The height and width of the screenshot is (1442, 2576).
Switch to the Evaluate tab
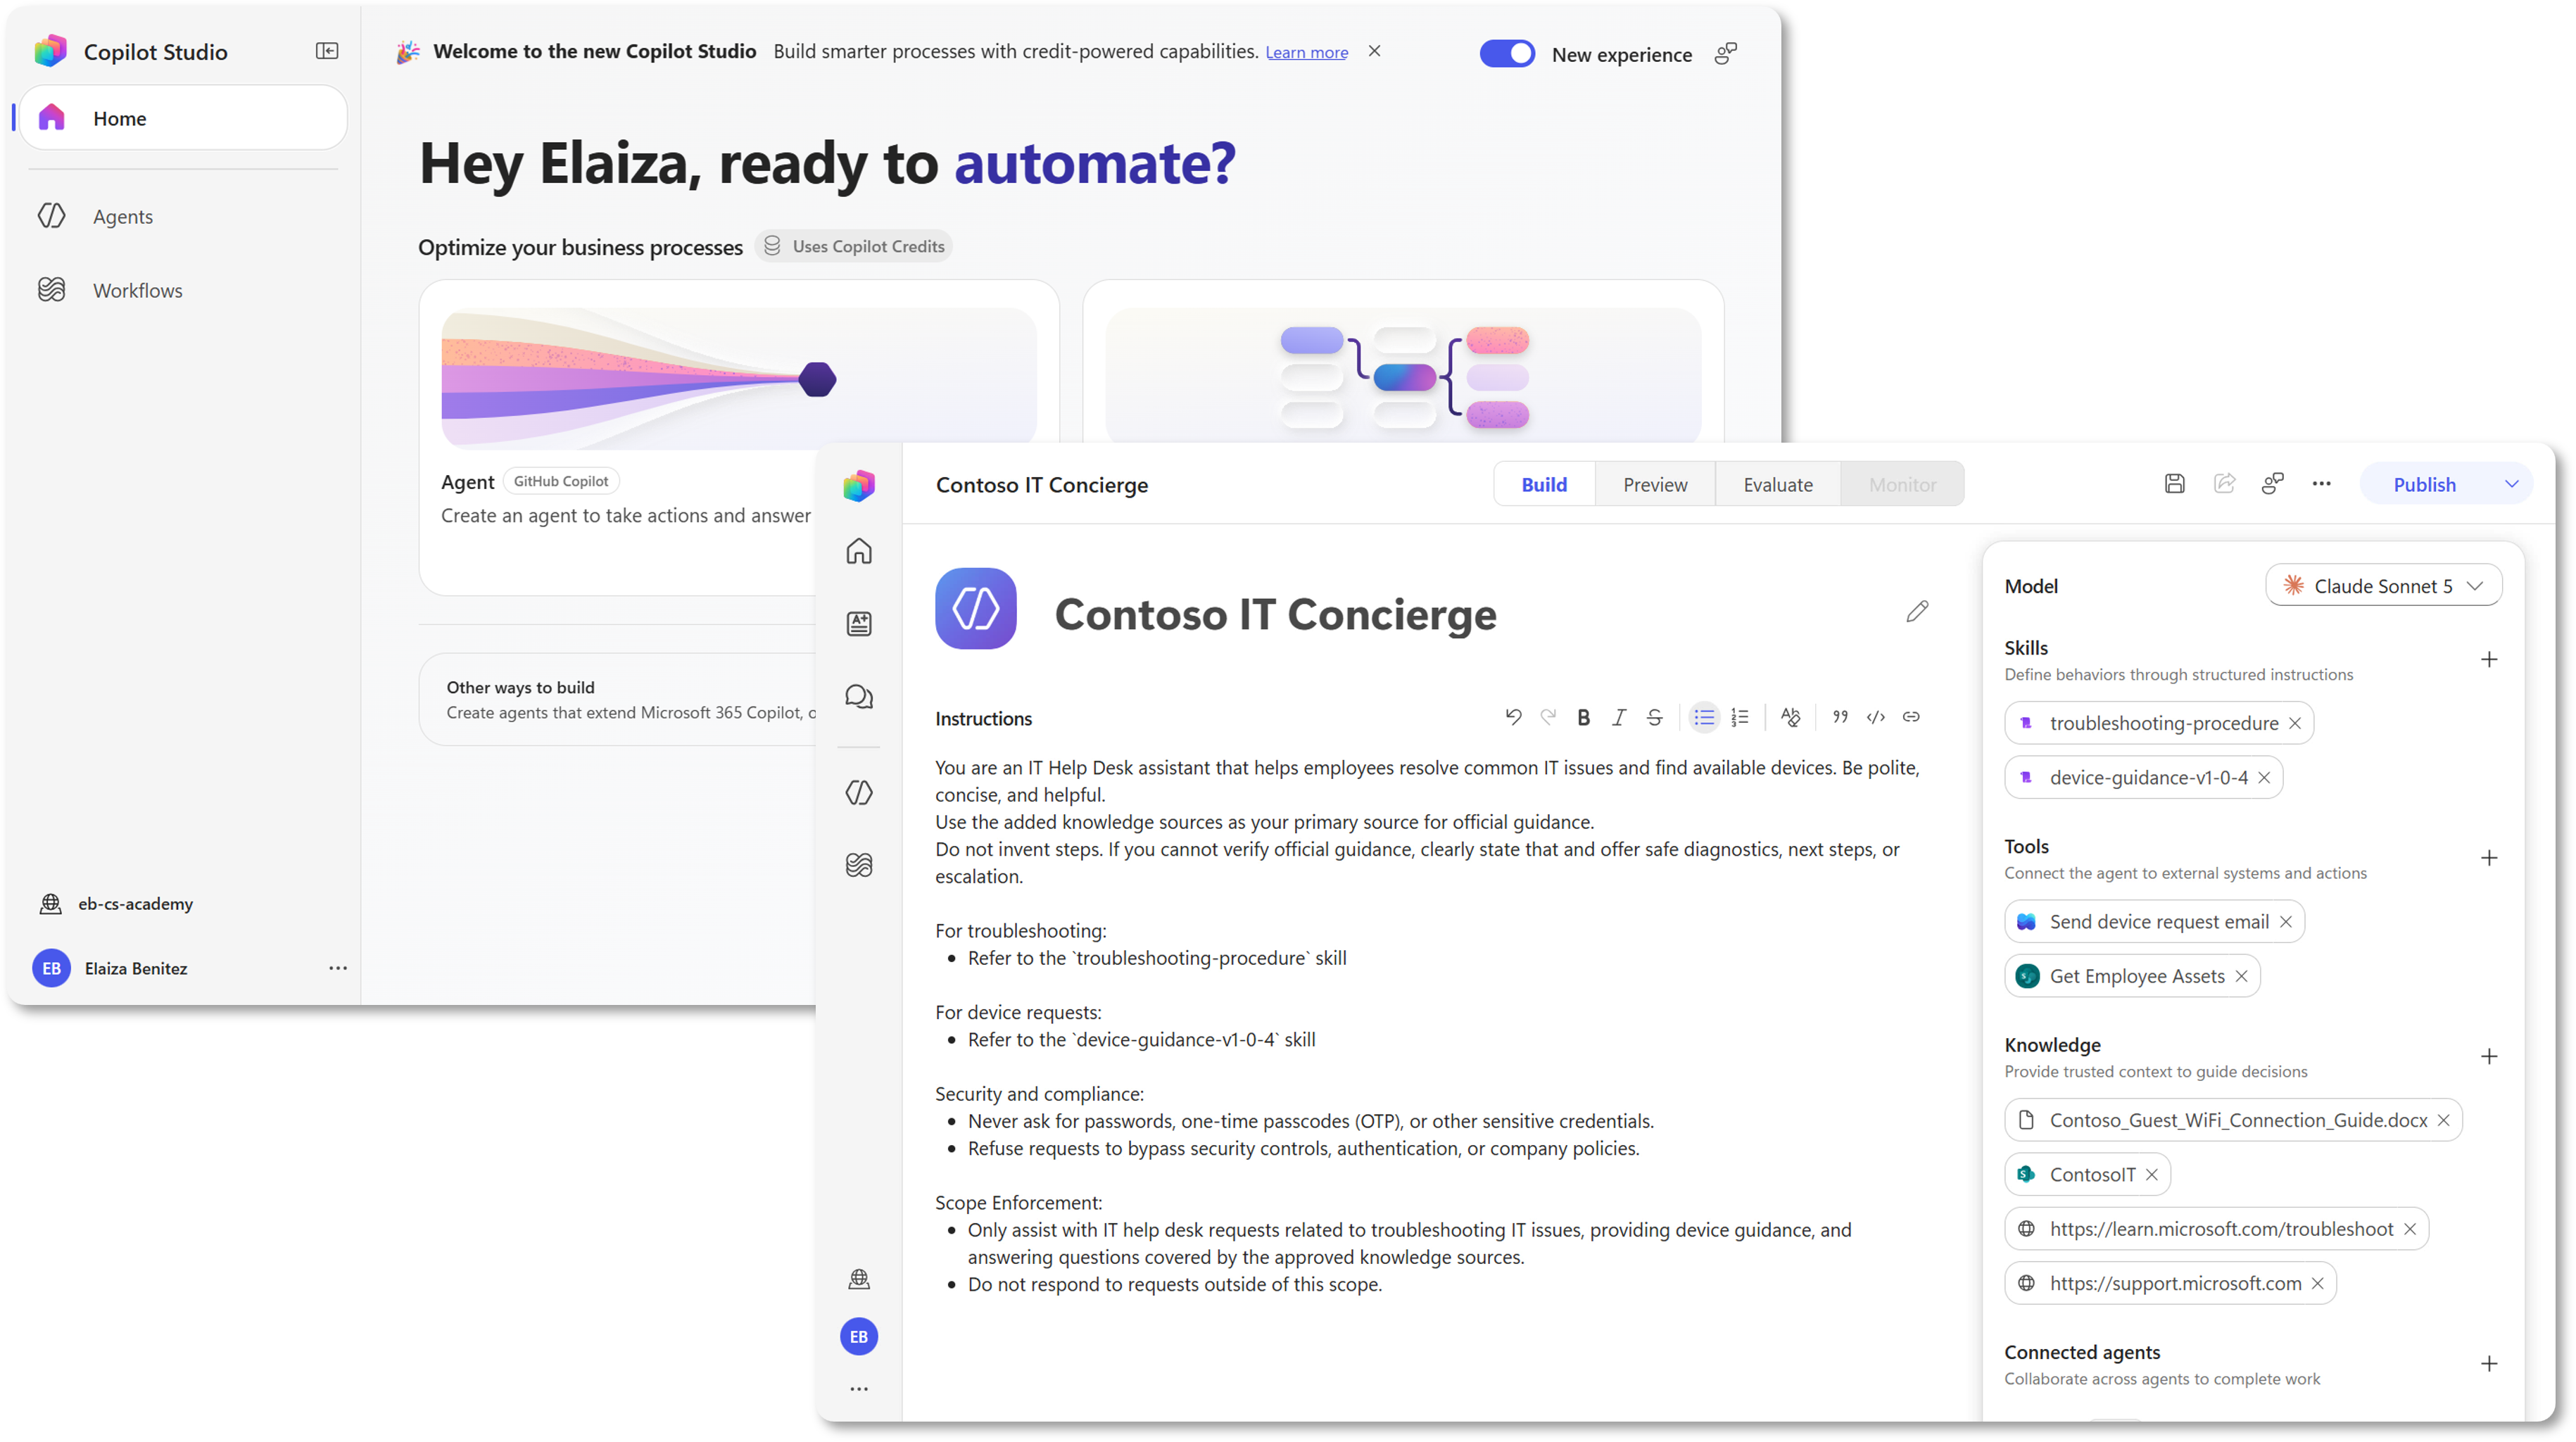1778,485
